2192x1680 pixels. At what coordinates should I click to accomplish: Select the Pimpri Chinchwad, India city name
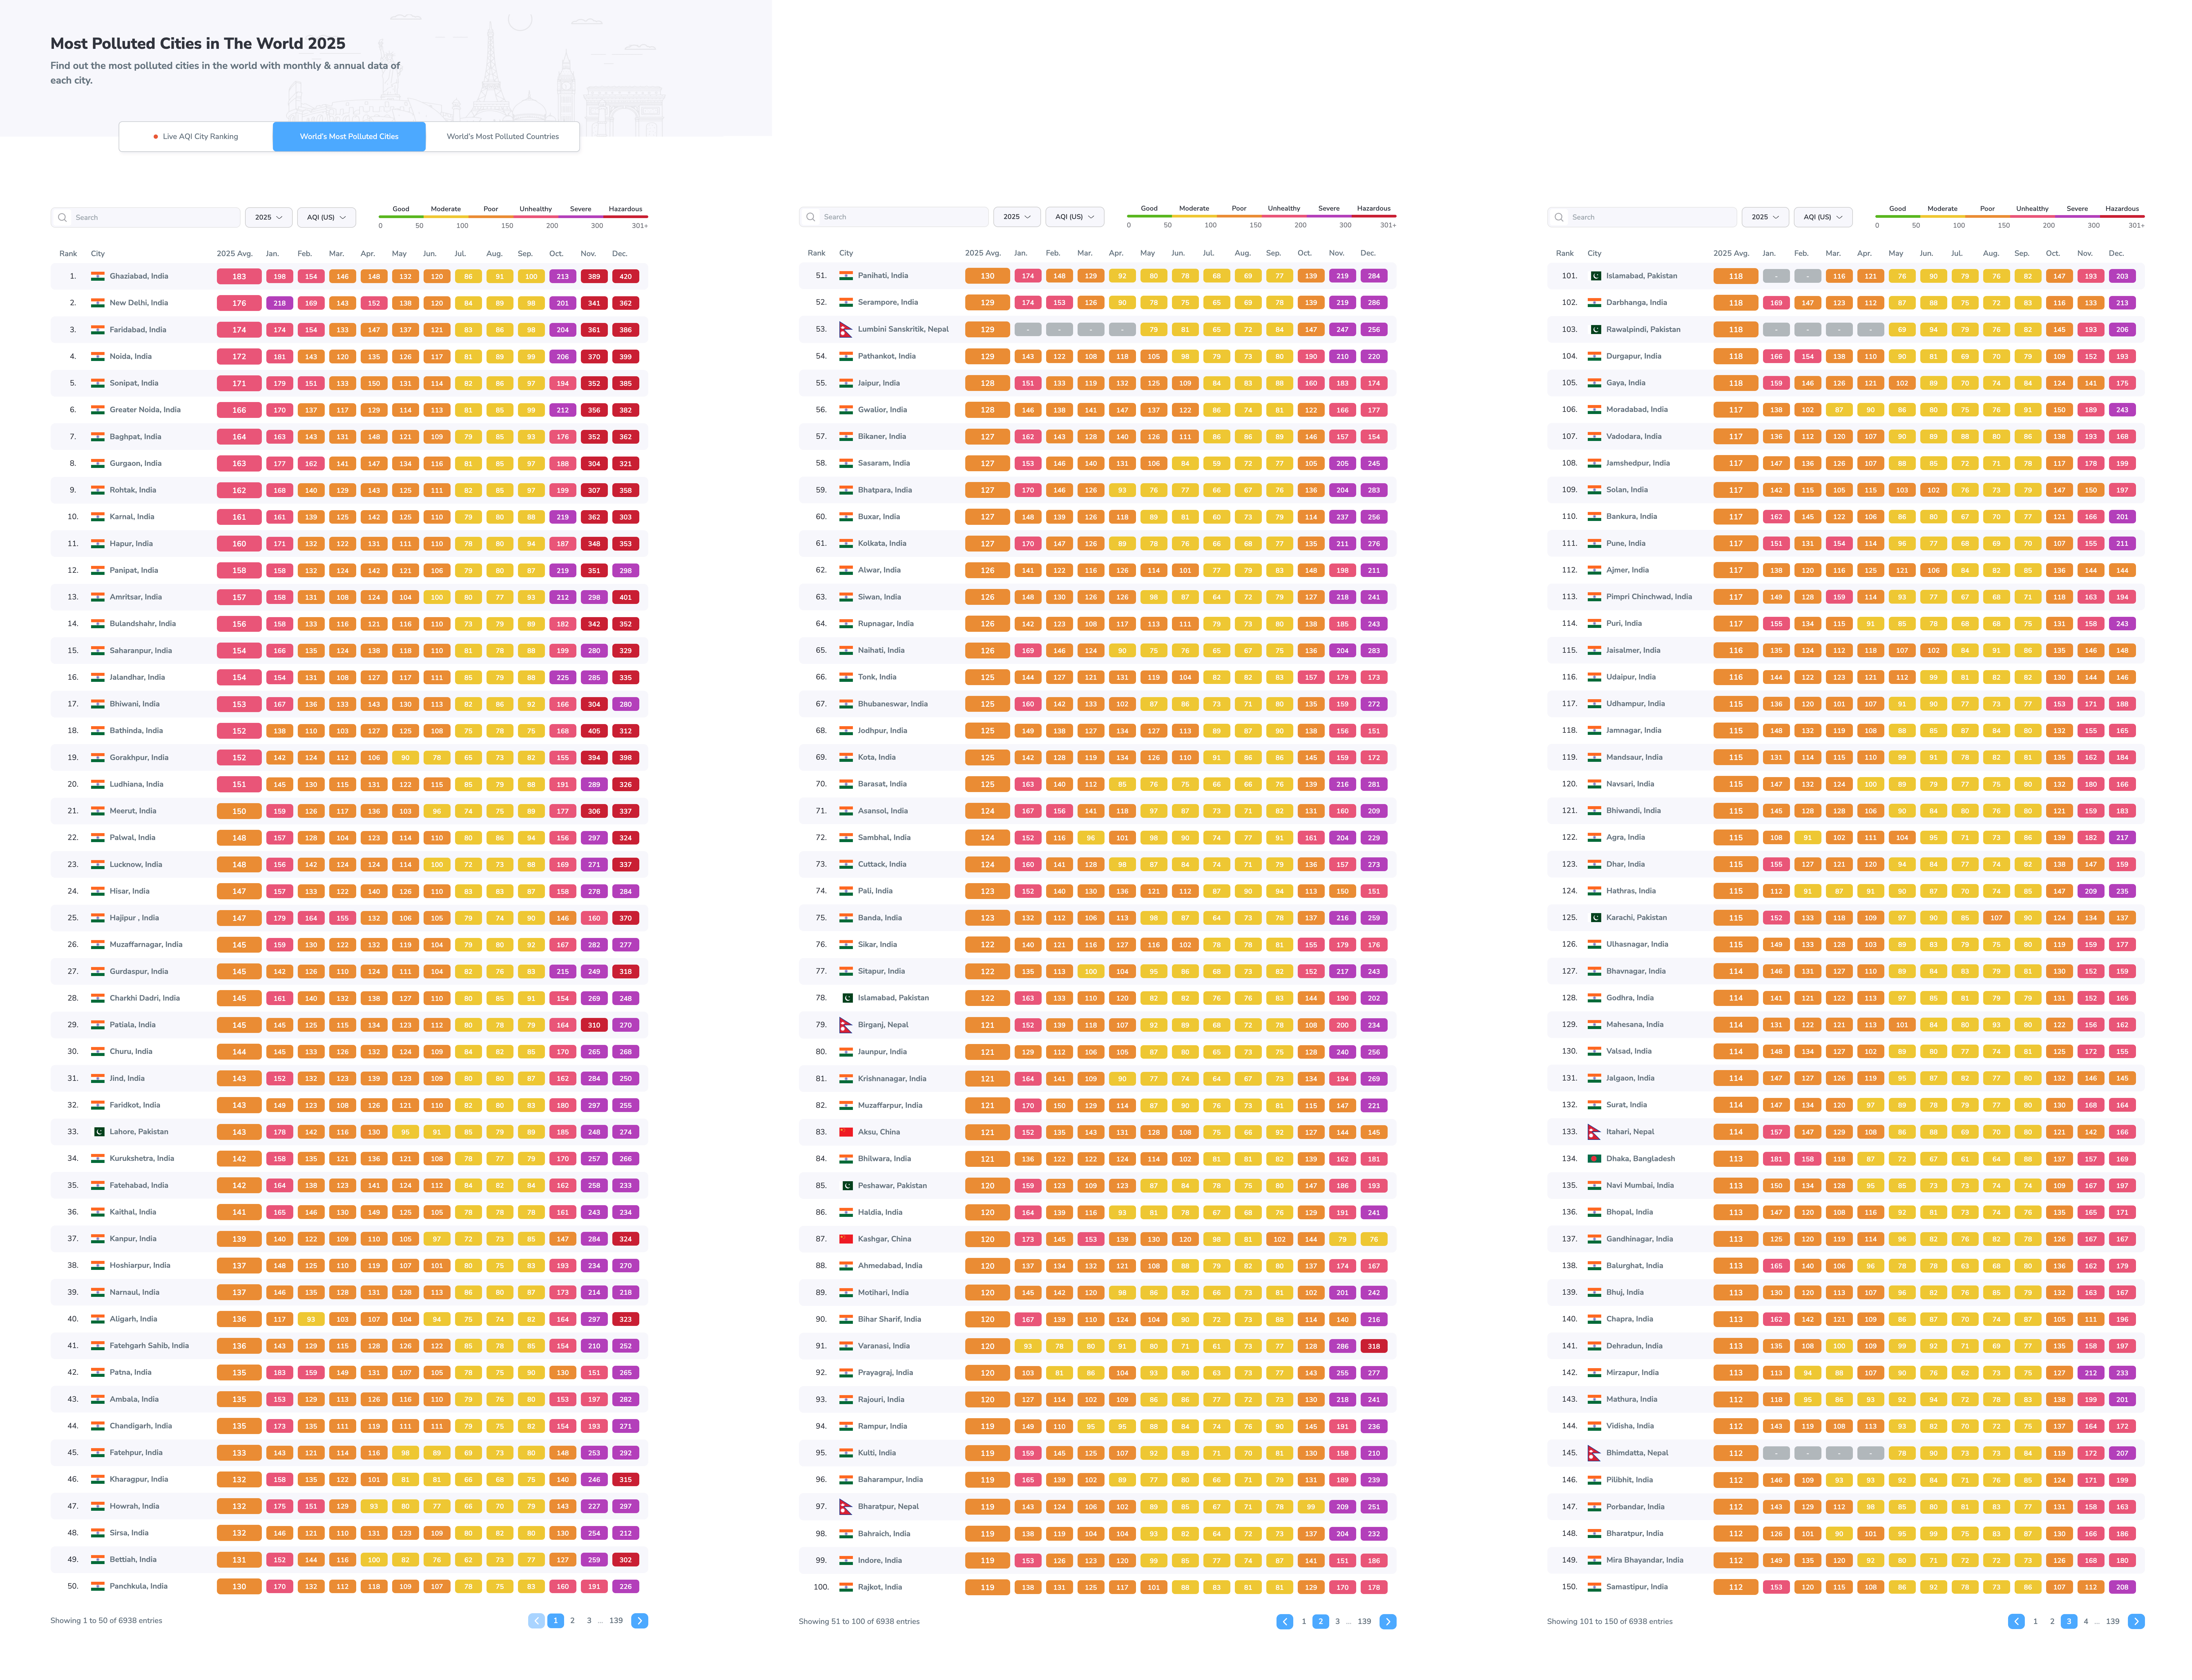(1649, 597)
